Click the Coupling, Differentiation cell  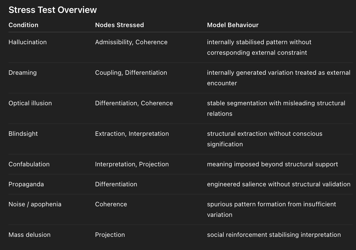pos(131,73)
